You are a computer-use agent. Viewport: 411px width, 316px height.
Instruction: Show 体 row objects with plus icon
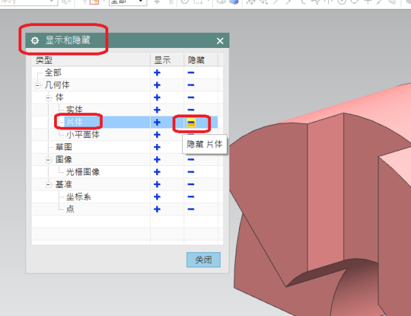(157, 97)
